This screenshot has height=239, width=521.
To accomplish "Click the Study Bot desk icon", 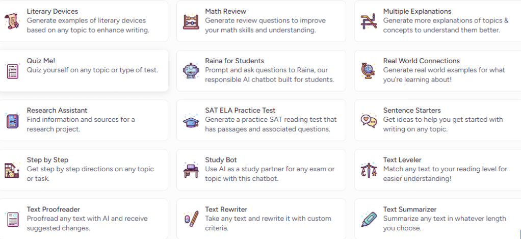I will [190, 170].
